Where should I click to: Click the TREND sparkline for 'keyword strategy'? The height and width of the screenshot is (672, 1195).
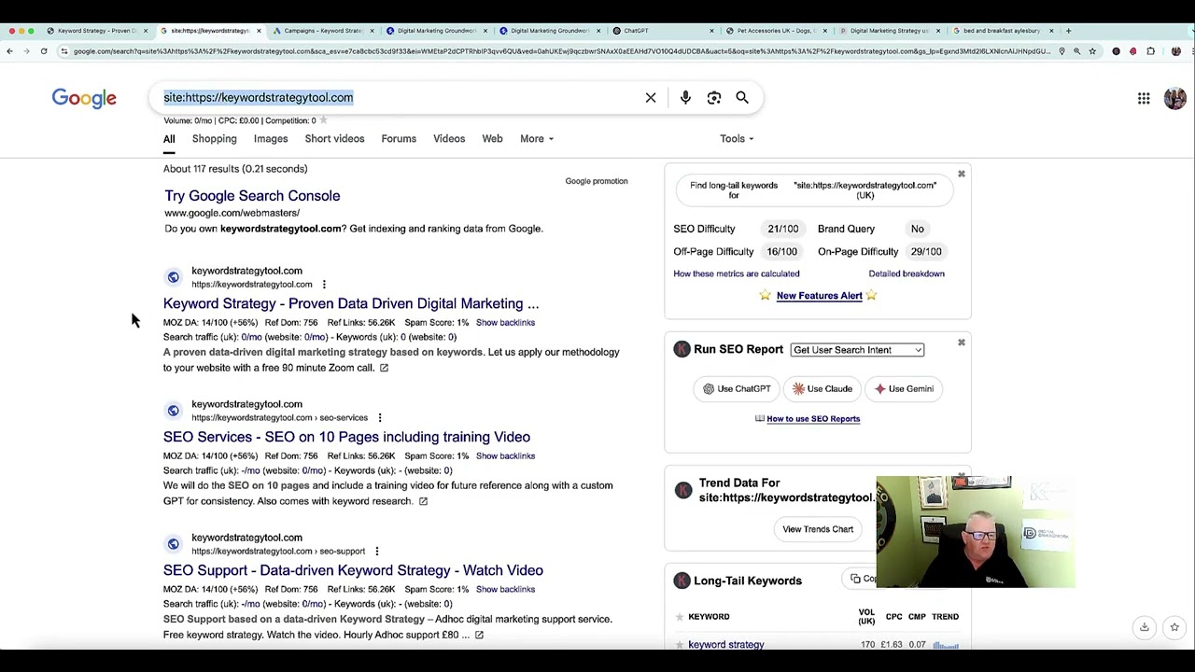click(x=946, y=645)
